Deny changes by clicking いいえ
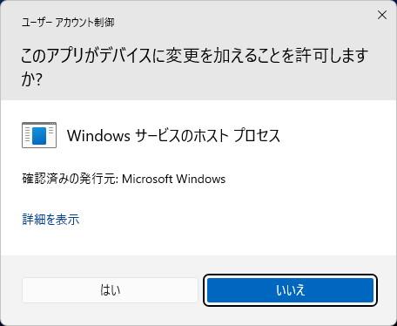The image size is (397, 326). (290, 290)
